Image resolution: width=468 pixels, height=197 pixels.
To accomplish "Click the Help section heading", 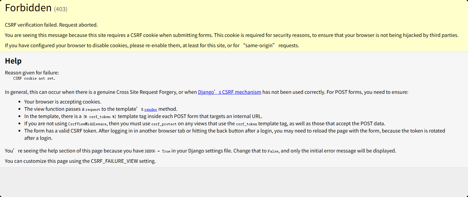I will coord(13,61).
